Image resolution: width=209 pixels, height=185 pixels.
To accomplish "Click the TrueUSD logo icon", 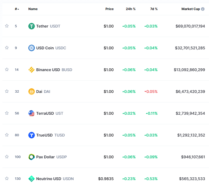I will pyautogui.click(x=32, y=135).
